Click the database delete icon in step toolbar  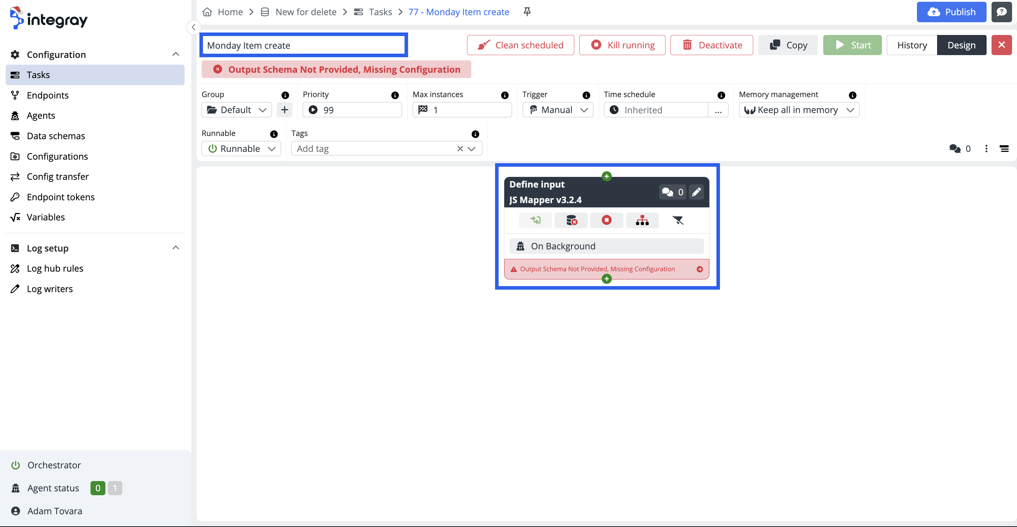571,220
